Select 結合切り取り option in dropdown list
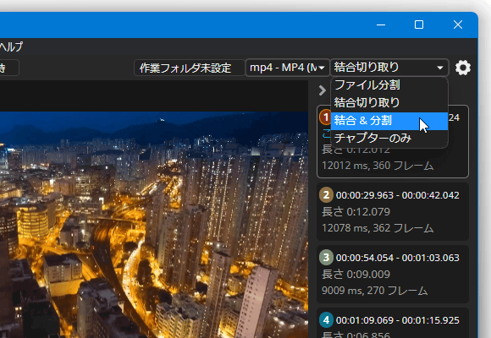Screen dimensions: 491x338 [389, 102]
